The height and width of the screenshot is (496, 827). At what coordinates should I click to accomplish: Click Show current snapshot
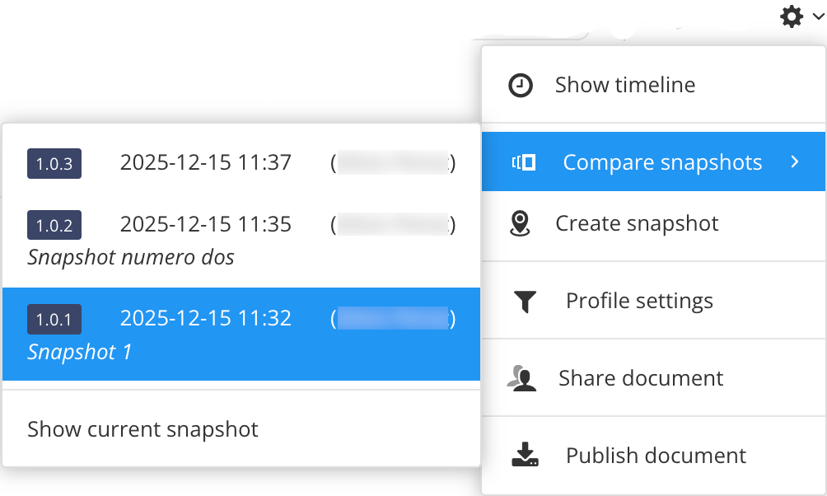pos(142,428)
